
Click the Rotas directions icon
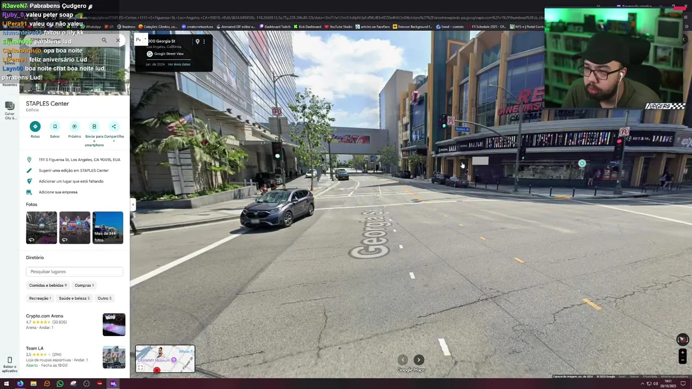tap(35, 126)
